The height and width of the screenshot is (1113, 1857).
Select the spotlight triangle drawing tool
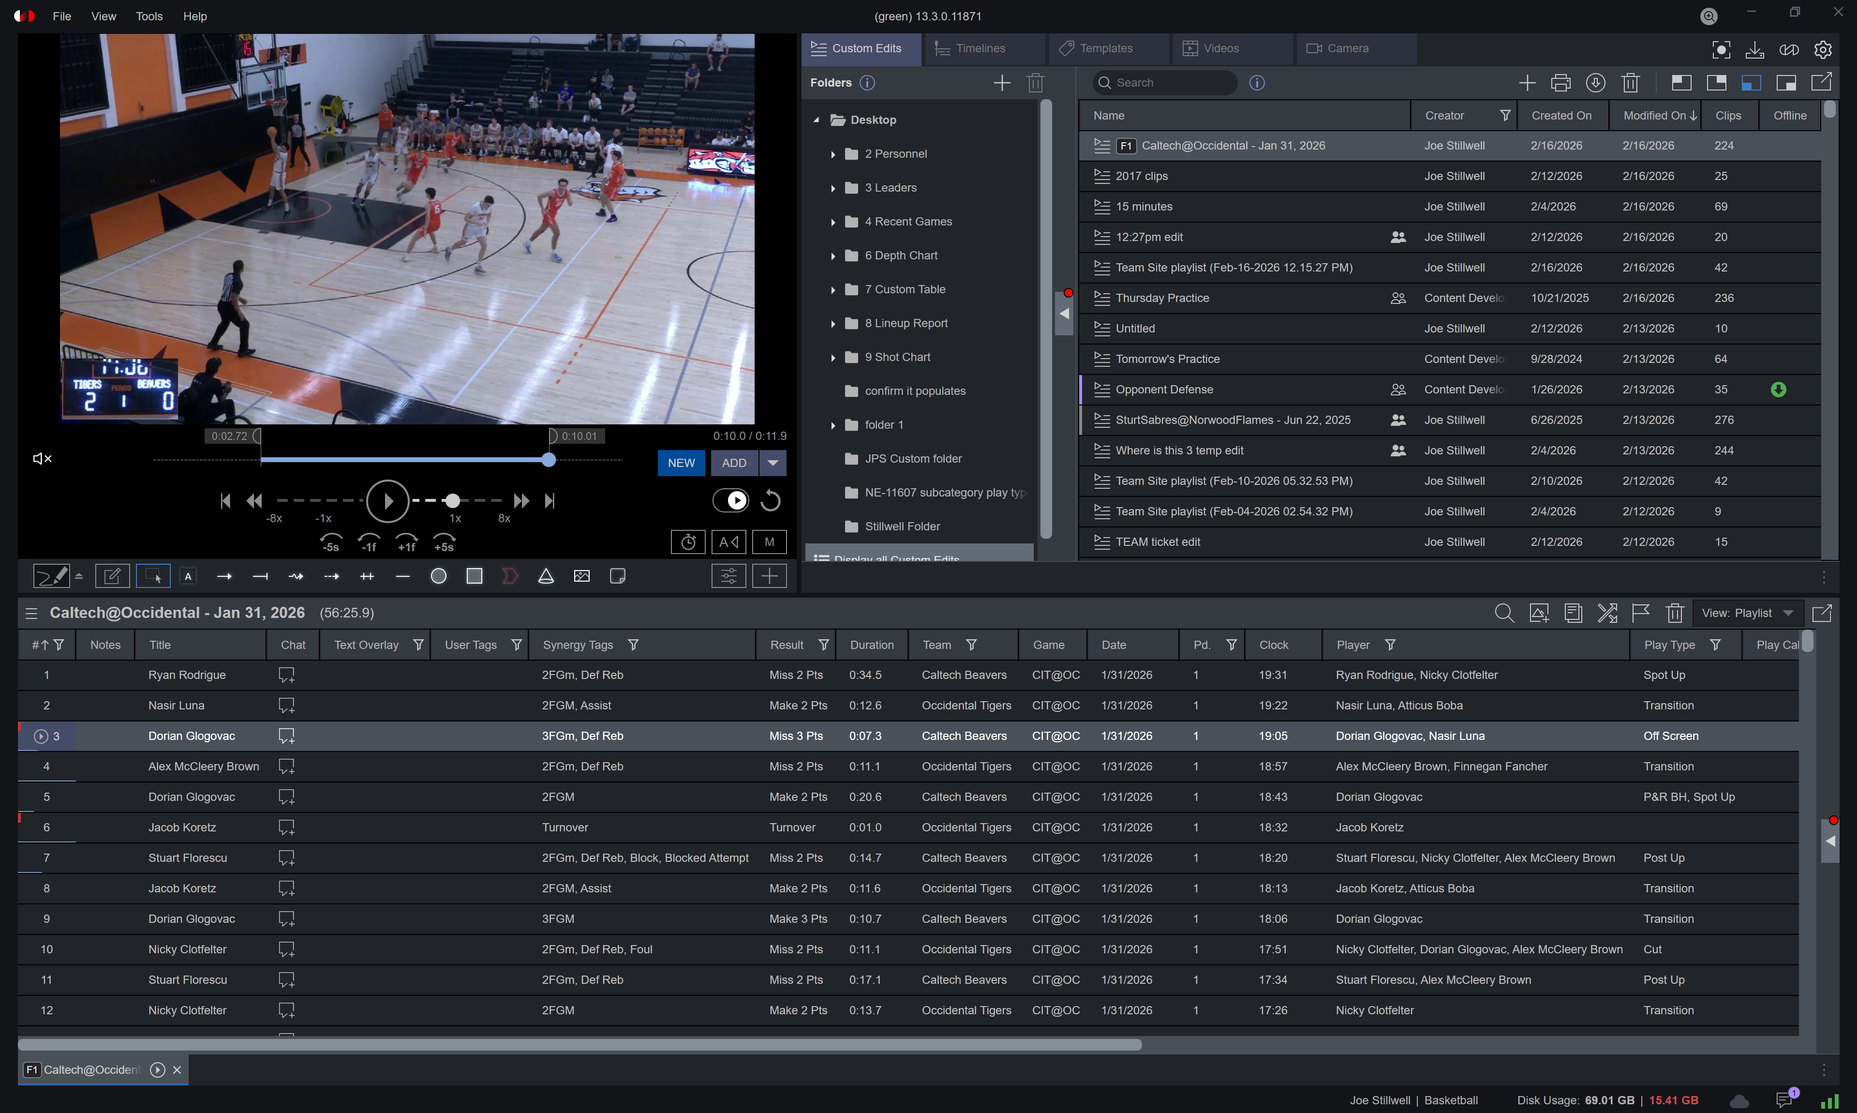(x=546, y=576)
